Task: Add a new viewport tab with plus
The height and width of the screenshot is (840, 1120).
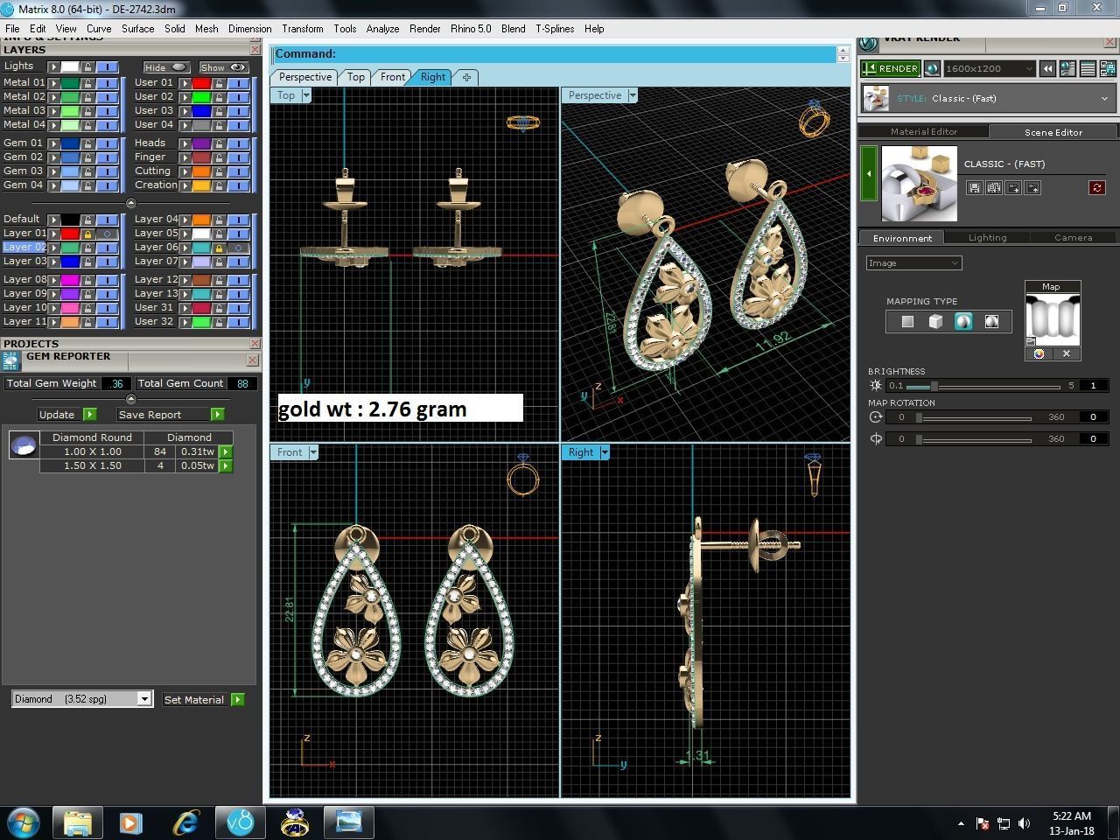Action: pyautogui.click(x=466, y=77)
